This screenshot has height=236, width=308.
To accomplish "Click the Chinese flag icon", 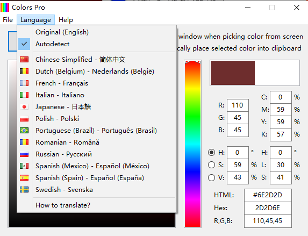I will coord(24,59).
